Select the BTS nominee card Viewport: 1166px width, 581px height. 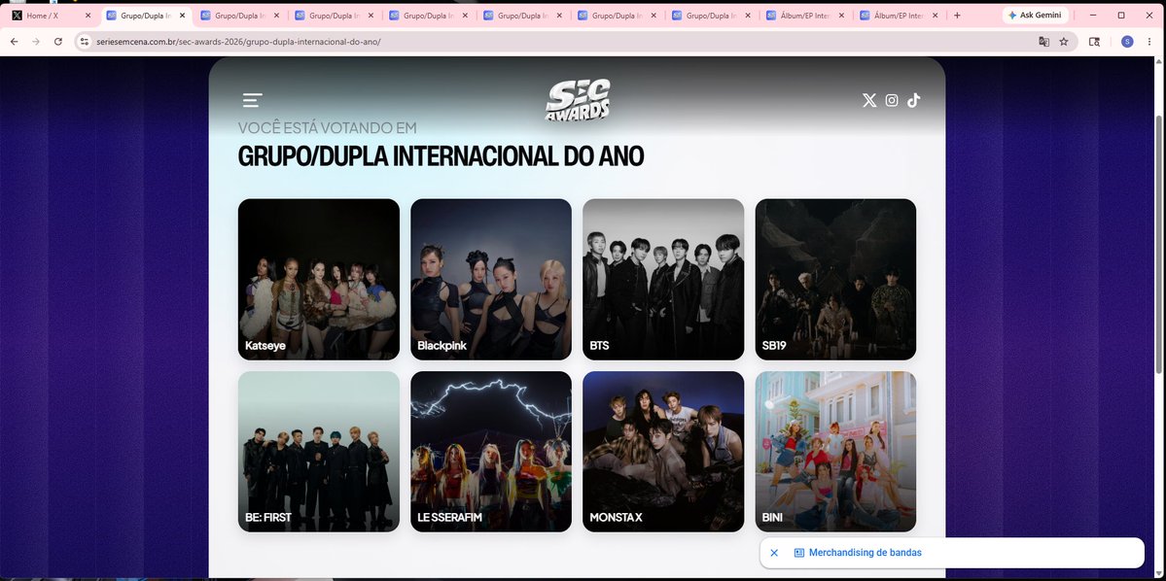(x=663, y=280)
